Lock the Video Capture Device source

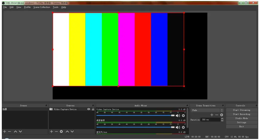click(x=93, y=109)
